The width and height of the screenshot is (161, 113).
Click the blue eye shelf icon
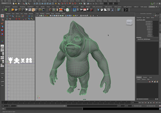(44, 10)
